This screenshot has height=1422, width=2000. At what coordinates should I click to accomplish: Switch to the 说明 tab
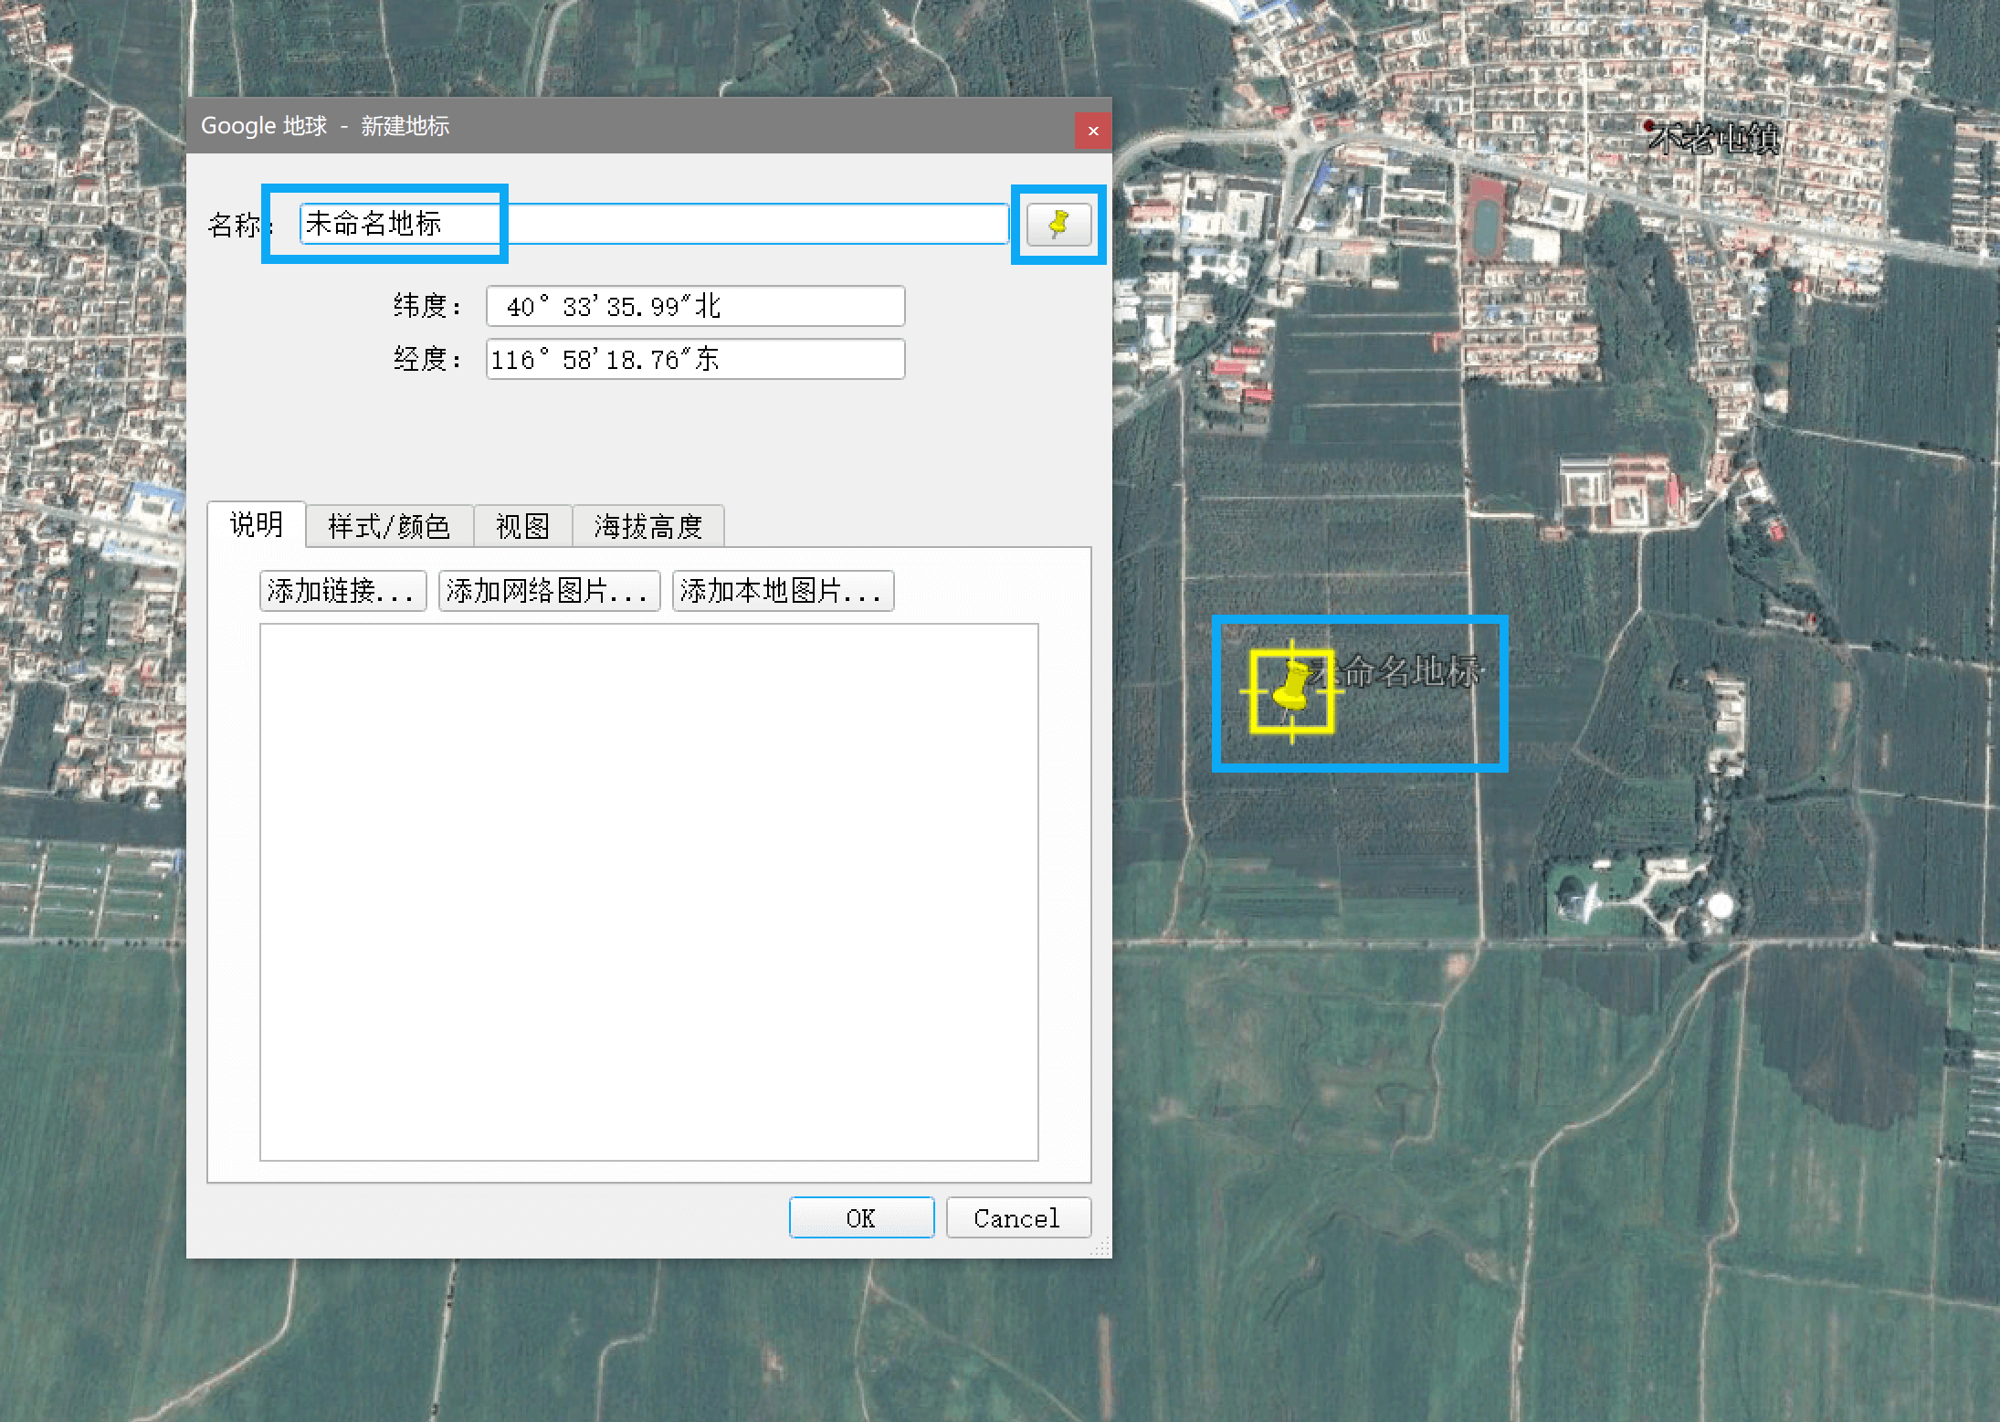257,525
